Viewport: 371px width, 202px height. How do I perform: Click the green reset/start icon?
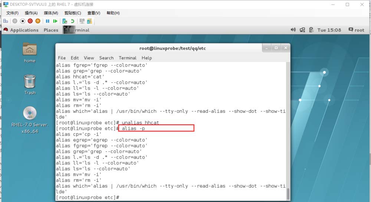point(55,21)
